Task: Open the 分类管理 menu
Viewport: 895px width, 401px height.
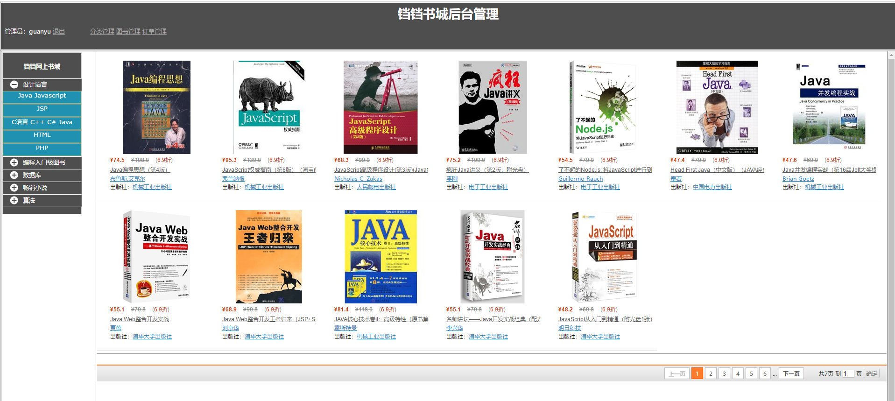Action: 102,31
